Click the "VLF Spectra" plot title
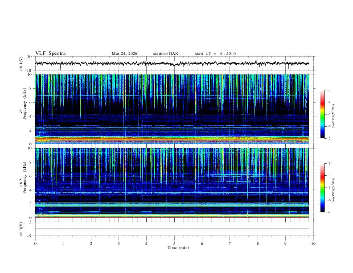The height and width of the screenshot is (273, 353). pyautogui.click(x=50, y=54)
